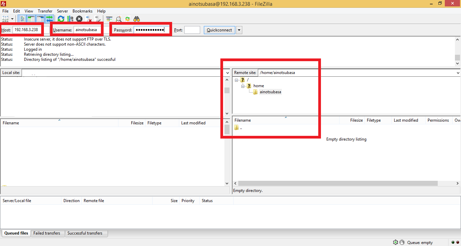Click 'Queue: empty' status text
461x246 pixels.
click(420, 243)
